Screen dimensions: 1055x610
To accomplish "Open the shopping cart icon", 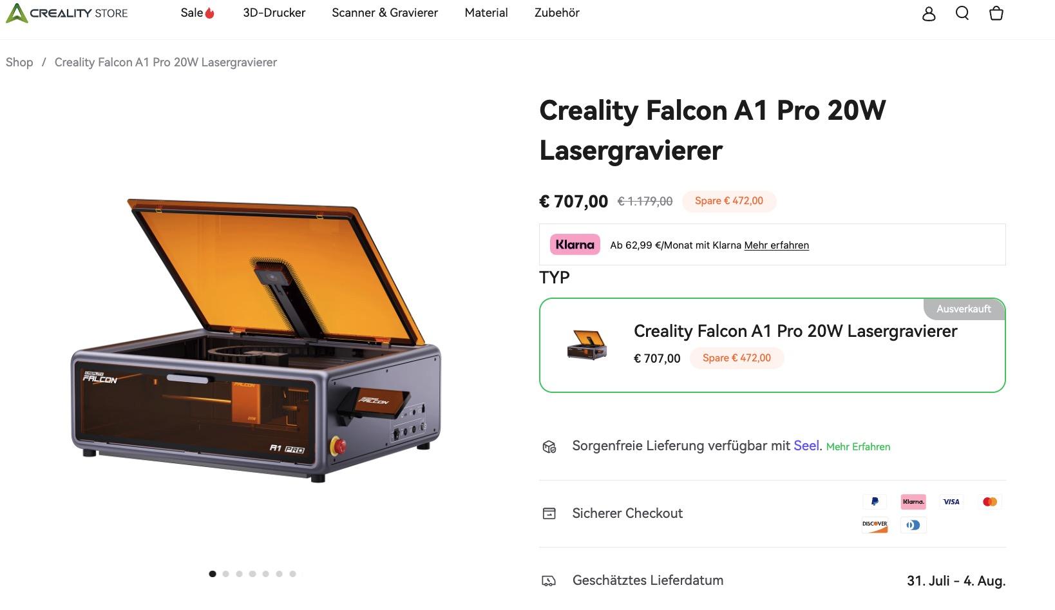I will 996,13.
